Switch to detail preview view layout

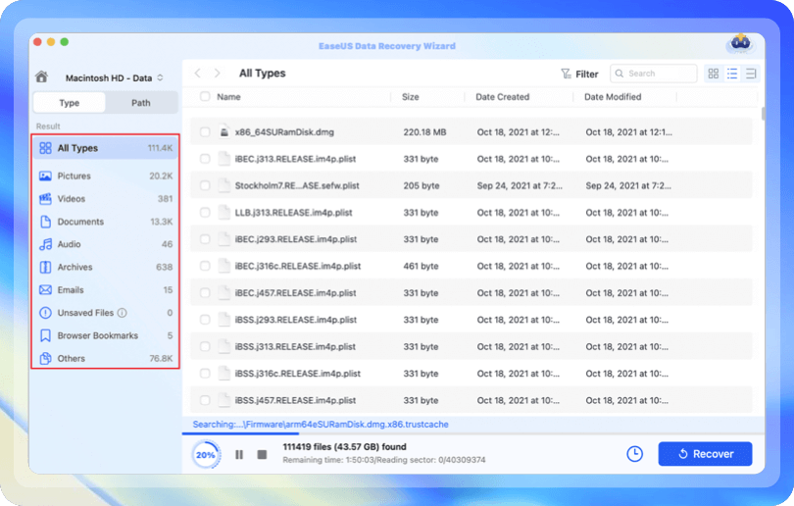(x=751, y=74)
